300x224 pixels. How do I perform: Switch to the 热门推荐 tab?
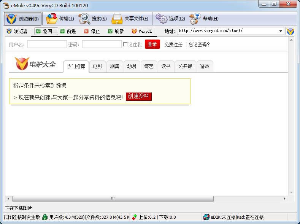point(76,67)
